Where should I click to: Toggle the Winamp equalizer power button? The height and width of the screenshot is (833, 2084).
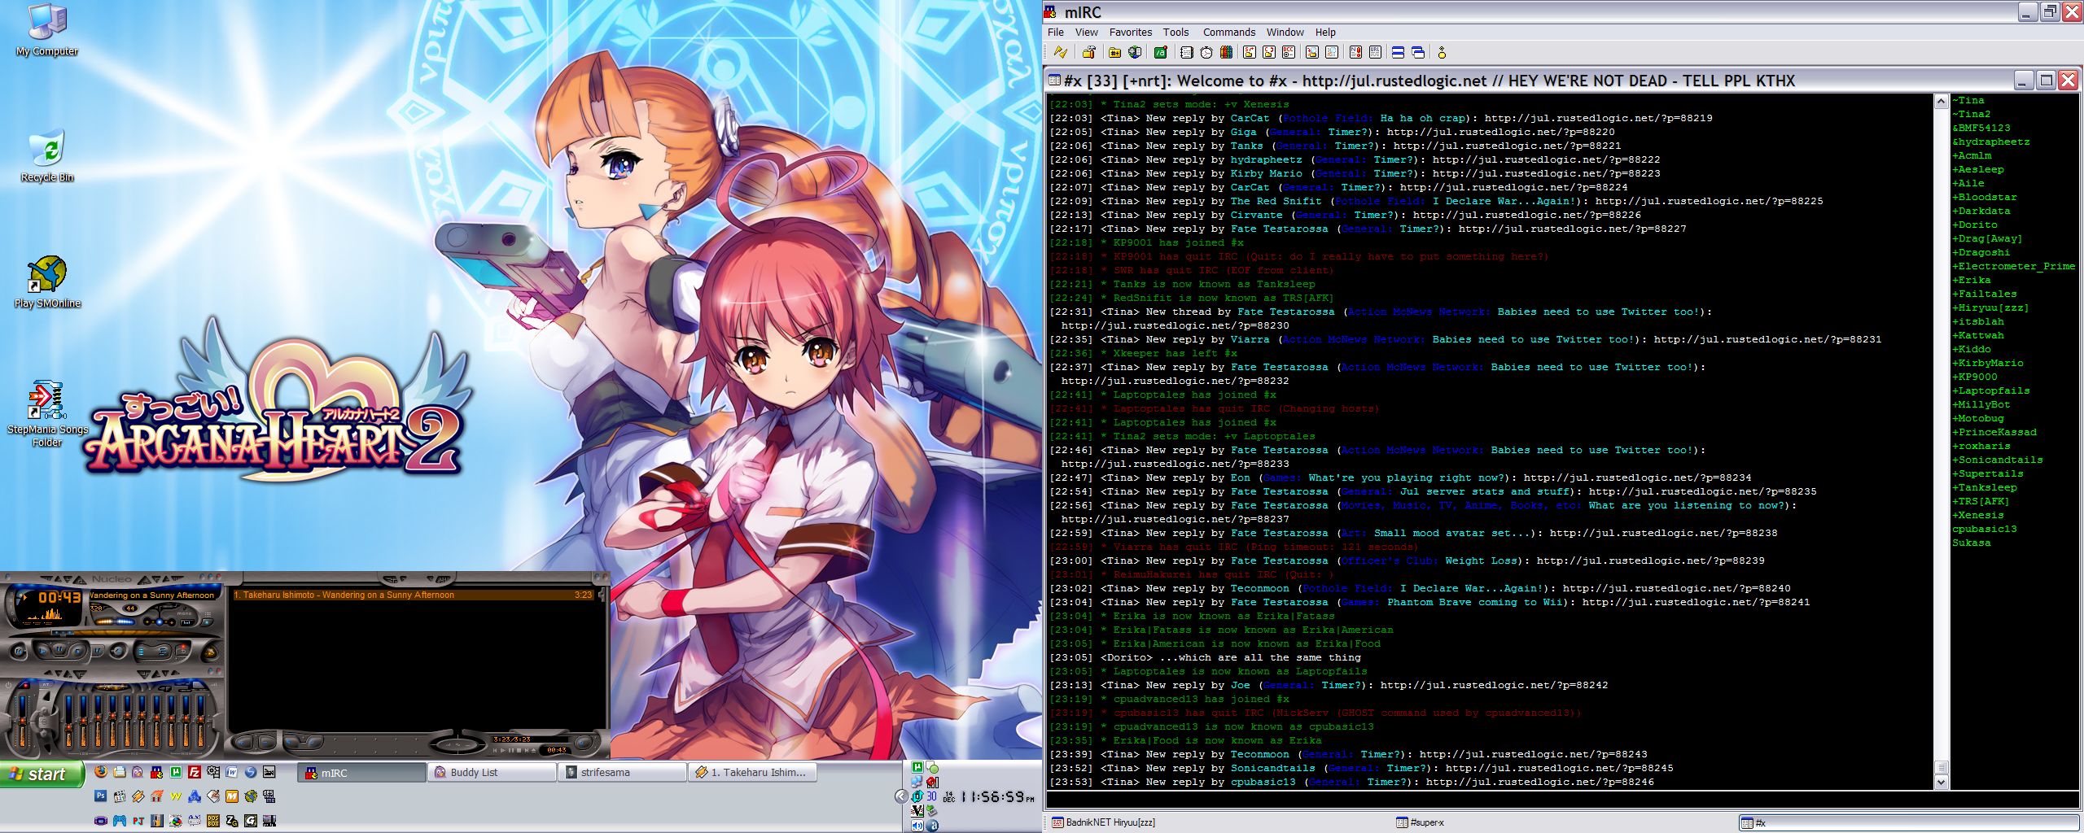pos(10,685)
